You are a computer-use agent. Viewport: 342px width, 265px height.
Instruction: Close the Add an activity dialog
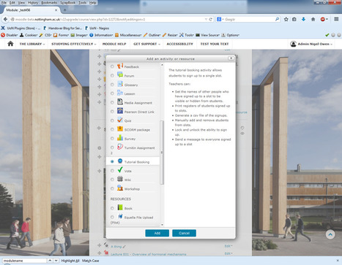tap(231, 58)
